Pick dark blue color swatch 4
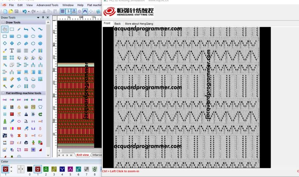The width and height of the screenshot is (299, 177). pos(62,169)
